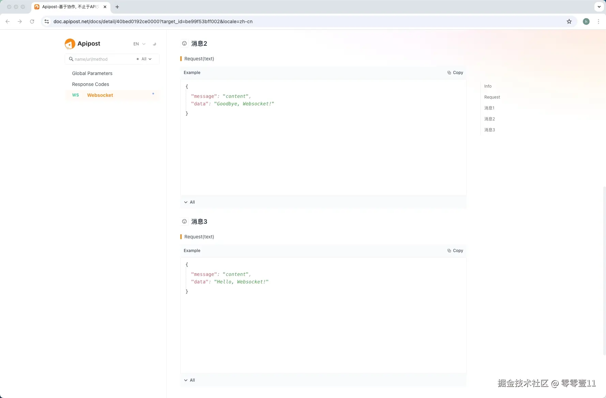Copy the 消息2 example code
Viewport: 606px width, 398px height.
click(455, 73)
